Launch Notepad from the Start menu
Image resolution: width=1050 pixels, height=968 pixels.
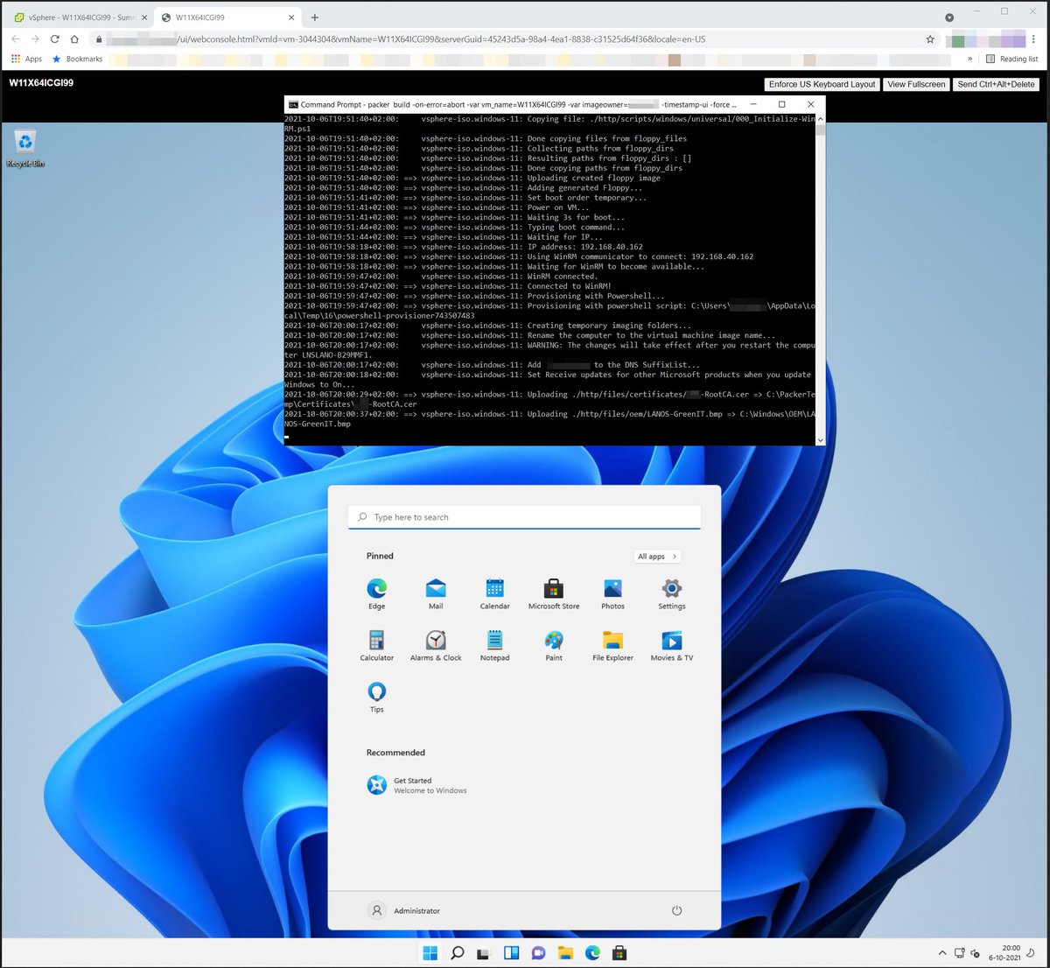click(x=494, y=645)
